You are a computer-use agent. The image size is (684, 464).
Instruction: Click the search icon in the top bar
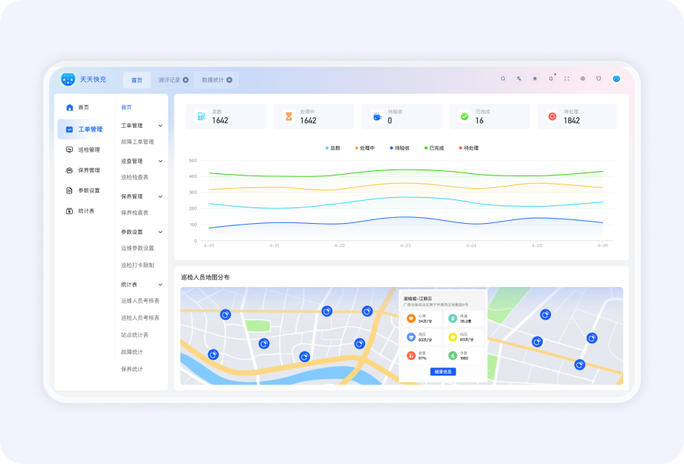(x=503, y=79)
